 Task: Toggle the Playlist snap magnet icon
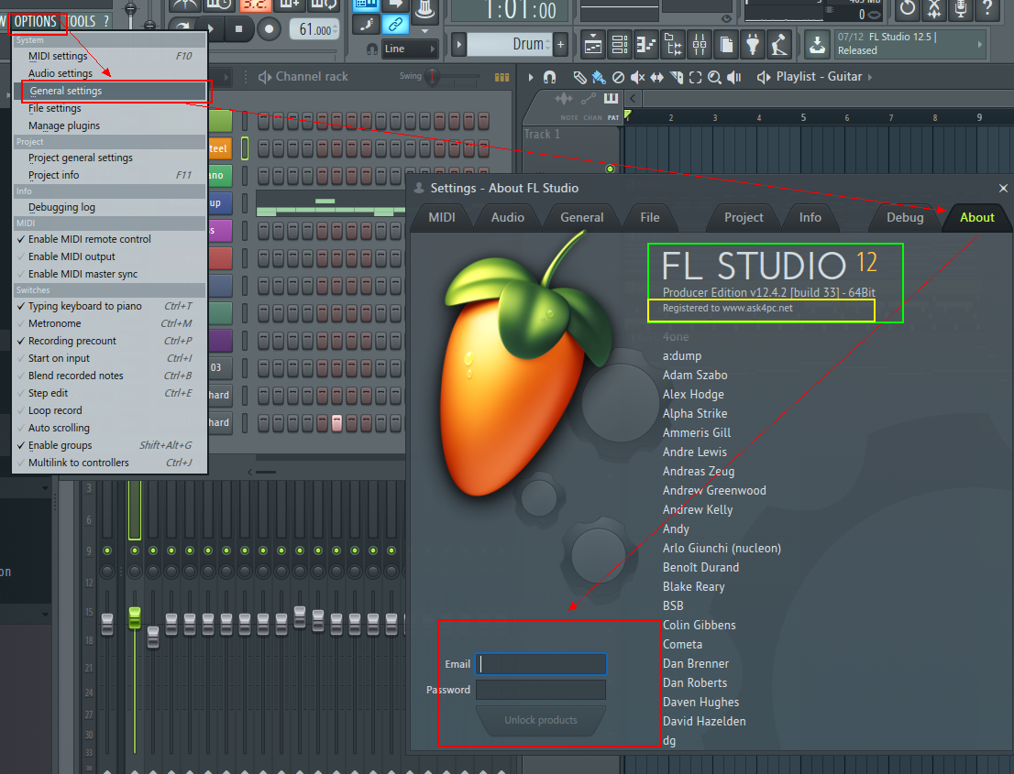coord(550,78)
